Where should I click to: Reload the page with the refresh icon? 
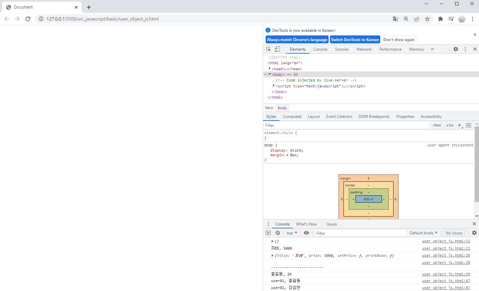pyautogui.click(x=28, y=19)
